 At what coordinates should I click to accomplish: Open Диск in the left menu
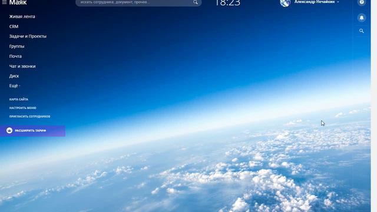click(x=14, y=76)
